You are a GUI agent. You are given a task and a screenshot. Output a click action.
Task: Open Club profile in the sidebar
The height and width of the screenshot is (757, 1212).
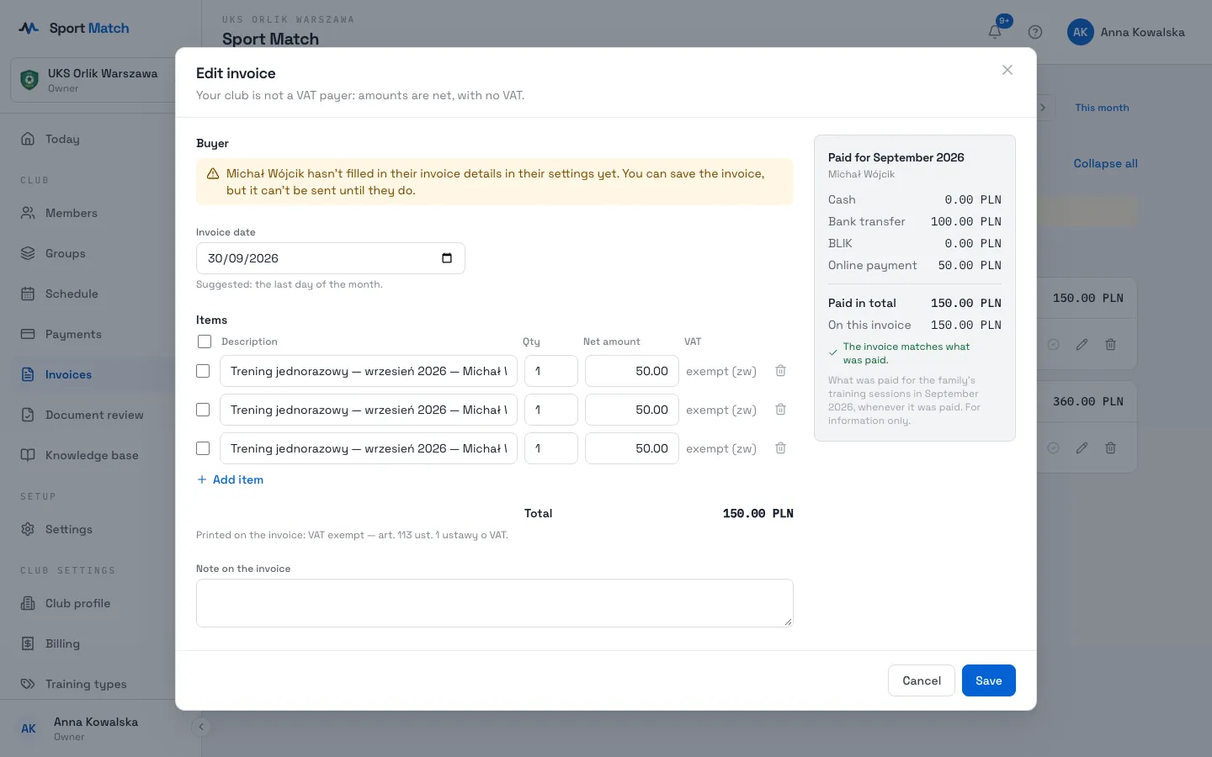point(101,603)
